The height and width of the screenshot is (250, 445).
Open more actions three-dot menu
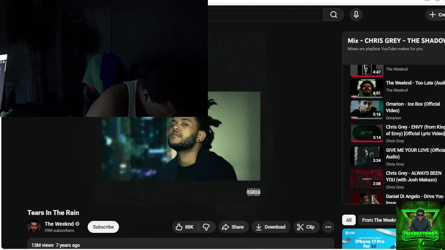tap(328, 227)
